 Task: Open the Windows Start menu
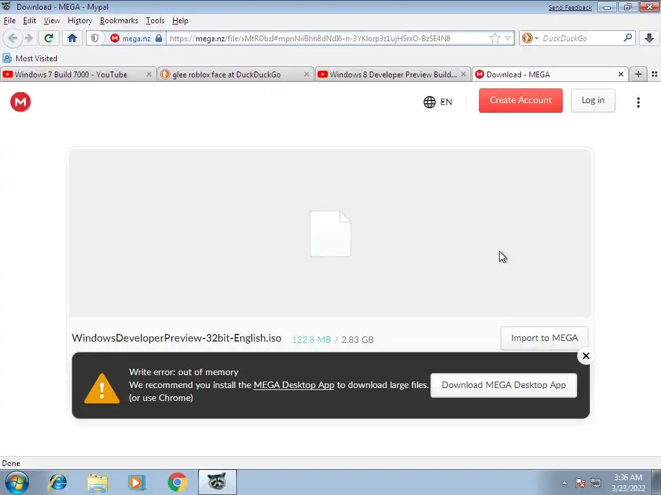[17, 482]
